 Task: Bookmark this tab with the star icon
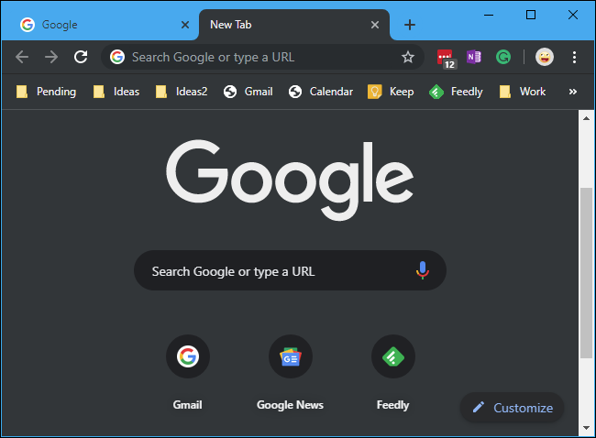coord(408,57)
